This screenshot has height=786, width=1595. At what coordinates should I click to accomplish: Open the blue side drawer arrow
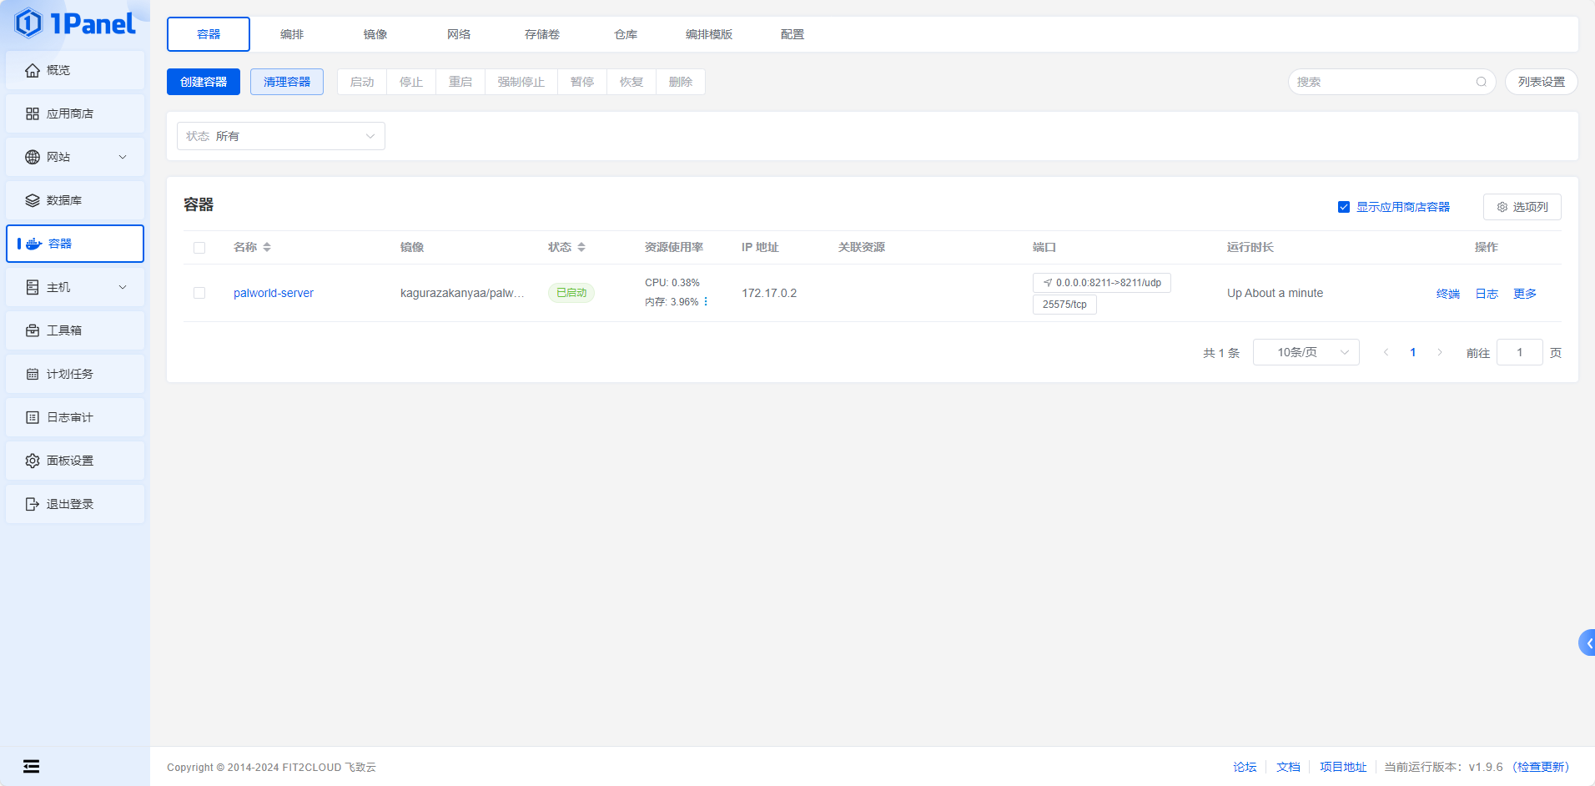pyautogui.click(x=1587, y=642)
